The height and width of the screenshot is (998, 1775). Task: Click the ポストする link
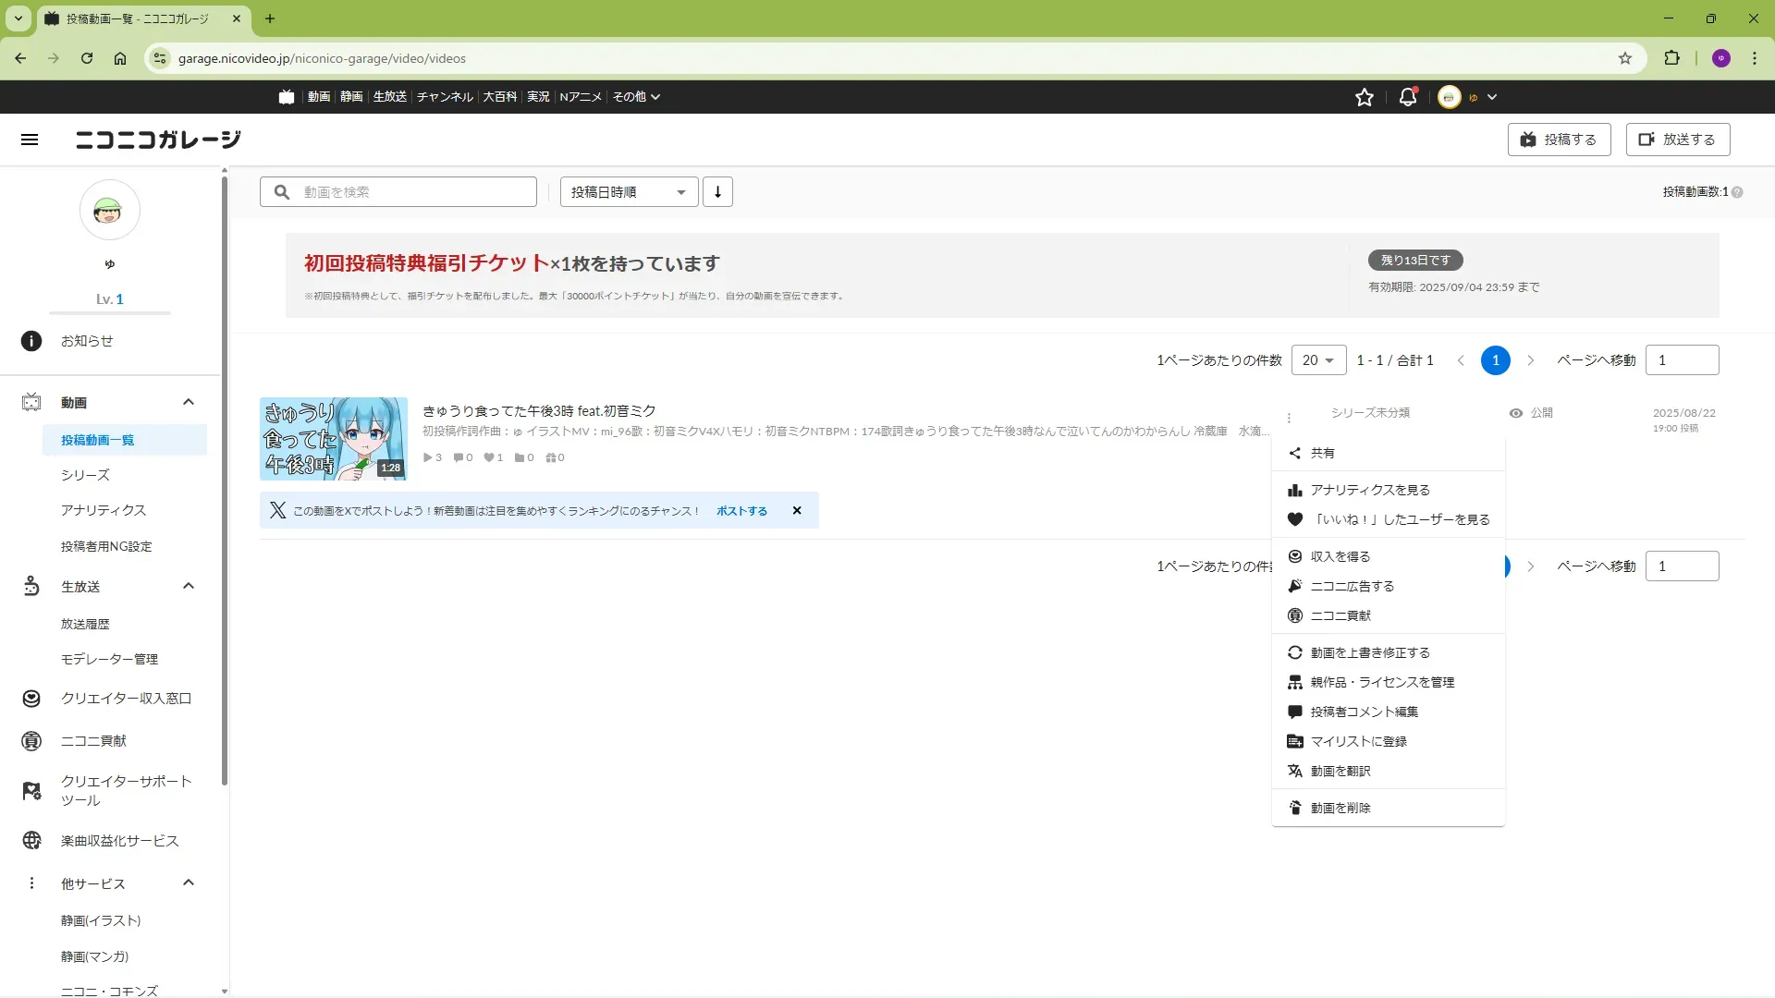(741, 511)
